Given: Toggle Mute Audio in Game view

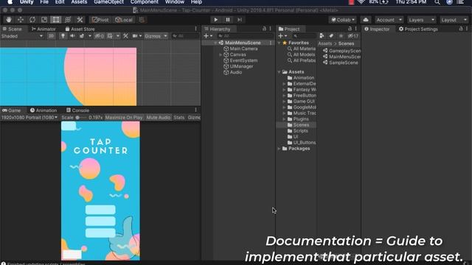Looking at the screenshot, I should point(159,118).
